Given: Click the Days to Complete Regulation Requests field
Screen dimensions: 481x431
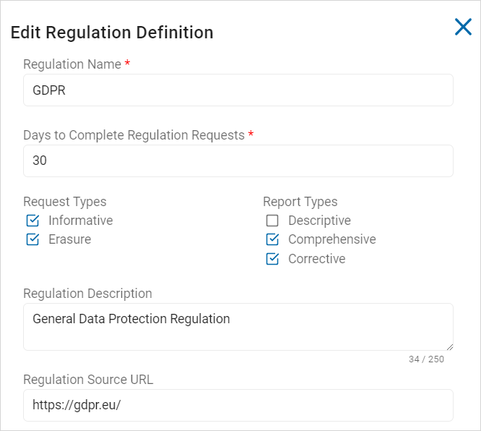Looking at the screenshot, I should (x=238, y=161).
